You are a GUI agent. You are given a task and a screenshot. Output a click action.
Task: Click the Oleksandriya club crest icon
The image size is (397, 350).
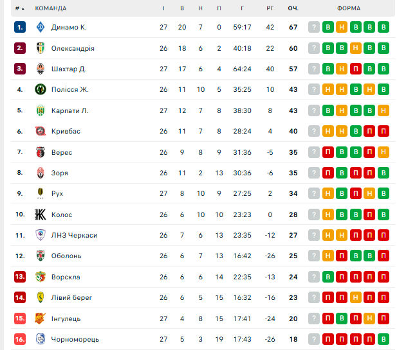click(x=41, y=48)
